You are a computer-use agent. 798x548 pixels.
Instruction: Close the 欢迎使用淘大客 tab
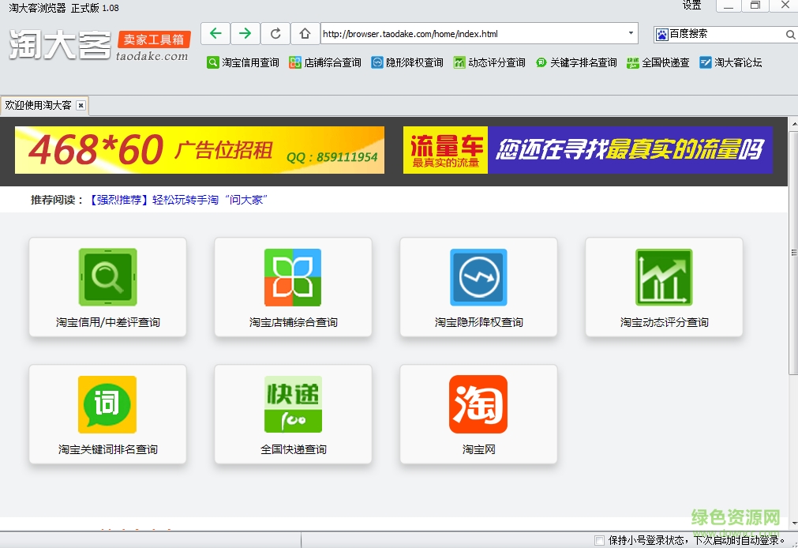pyautogui.click(x=81, y=105)
